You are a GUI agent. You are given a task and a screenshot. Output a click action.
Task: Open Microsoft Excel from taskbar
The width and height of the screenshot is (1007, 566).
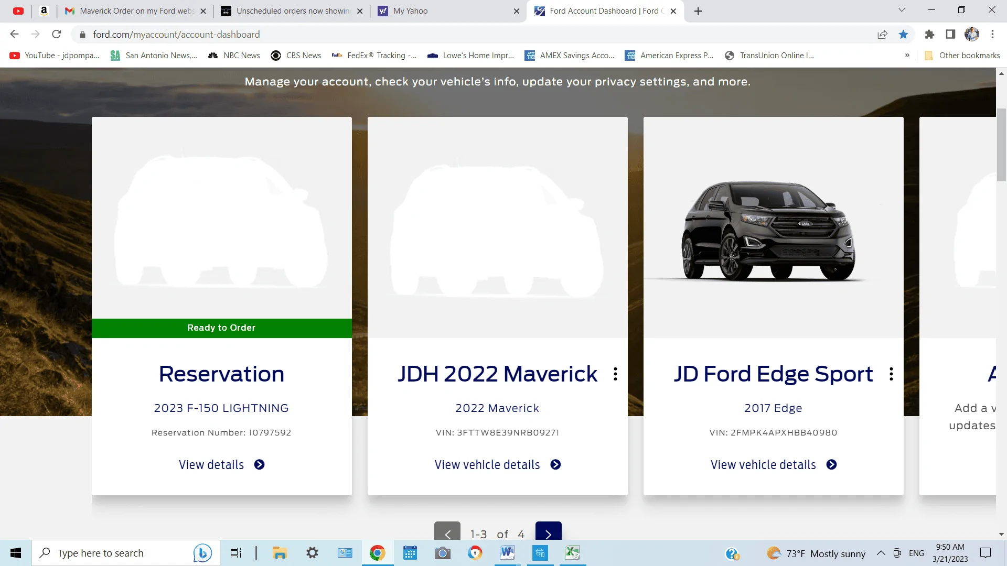pos(572,553)
